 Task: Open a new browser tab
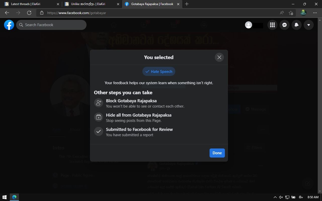pyautogui.click(x=187, y=4)
